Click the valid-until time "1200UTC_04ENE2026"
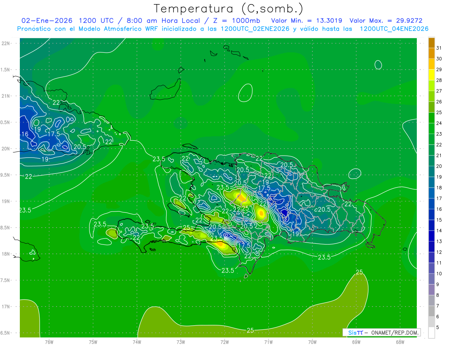449x347 pixels. point(394,29)
